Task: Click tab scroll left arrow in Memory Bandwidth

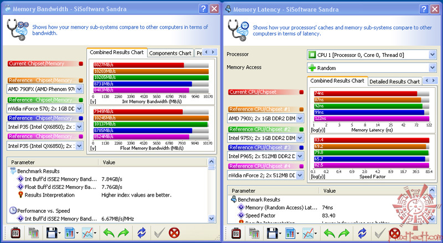Action: click(x=207, y=52)
